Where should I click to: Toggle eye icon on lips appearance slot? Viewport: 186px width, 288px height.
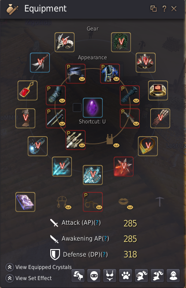[130, 207]
